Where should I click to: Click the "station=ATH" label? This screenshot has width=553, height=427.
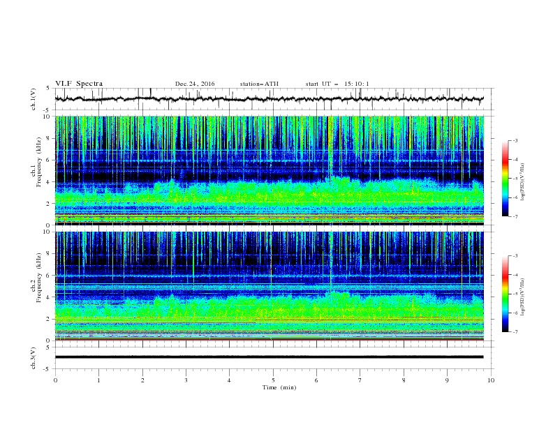[x=259, y=84]
